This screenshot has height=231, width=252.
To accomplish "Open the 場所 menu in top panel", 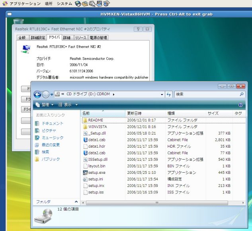I will point(49,3).
